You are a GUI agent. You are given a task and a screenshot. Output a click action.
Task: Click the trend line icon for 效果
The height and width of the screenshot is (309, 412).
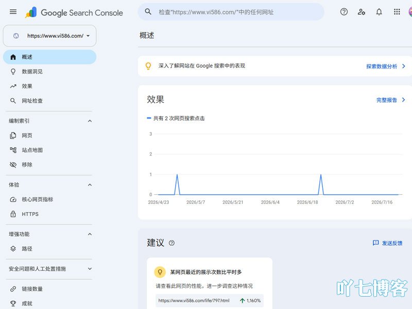(x=13, y=86)
